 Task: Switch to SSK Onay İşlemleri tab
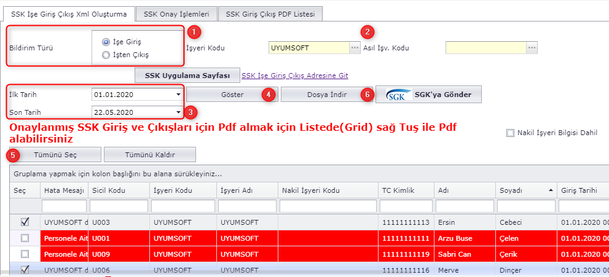176,14
